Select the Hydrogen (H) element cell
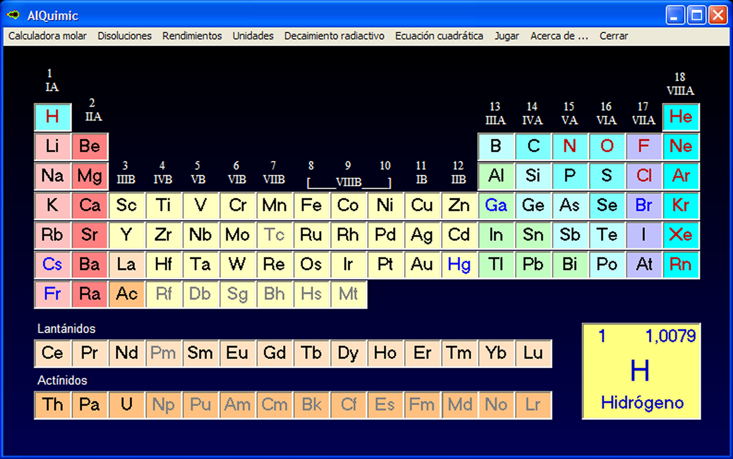 [52, 117]
